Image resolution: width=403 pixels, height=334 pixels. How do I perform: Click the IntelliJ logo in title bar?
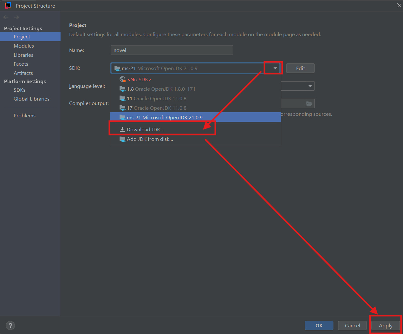[8, 5]
